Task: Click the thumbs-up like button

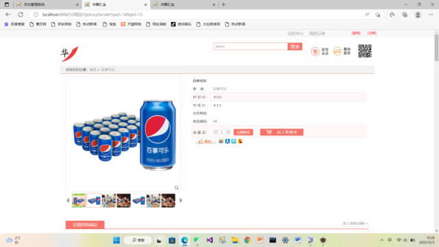Action: [x=205, y=142]
